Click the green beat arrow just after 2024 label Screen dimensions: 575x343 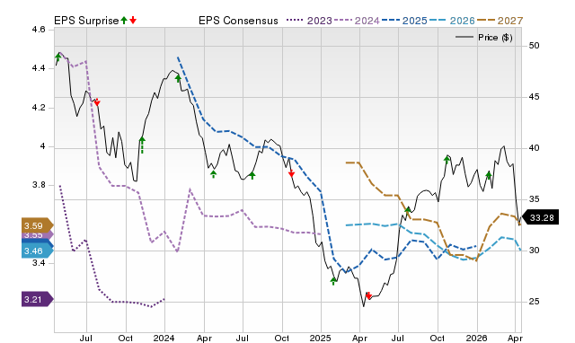178,78
